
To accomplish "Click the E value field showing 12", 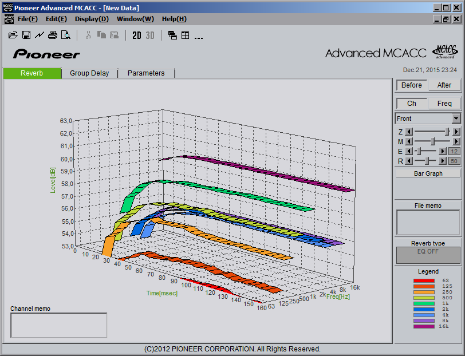I will click(x=454, y=151).
